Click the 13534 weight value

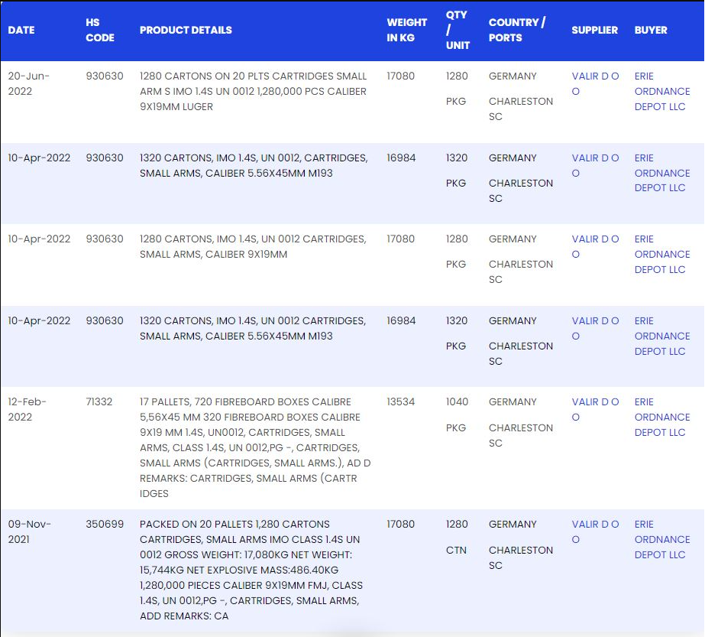point(401,401)
